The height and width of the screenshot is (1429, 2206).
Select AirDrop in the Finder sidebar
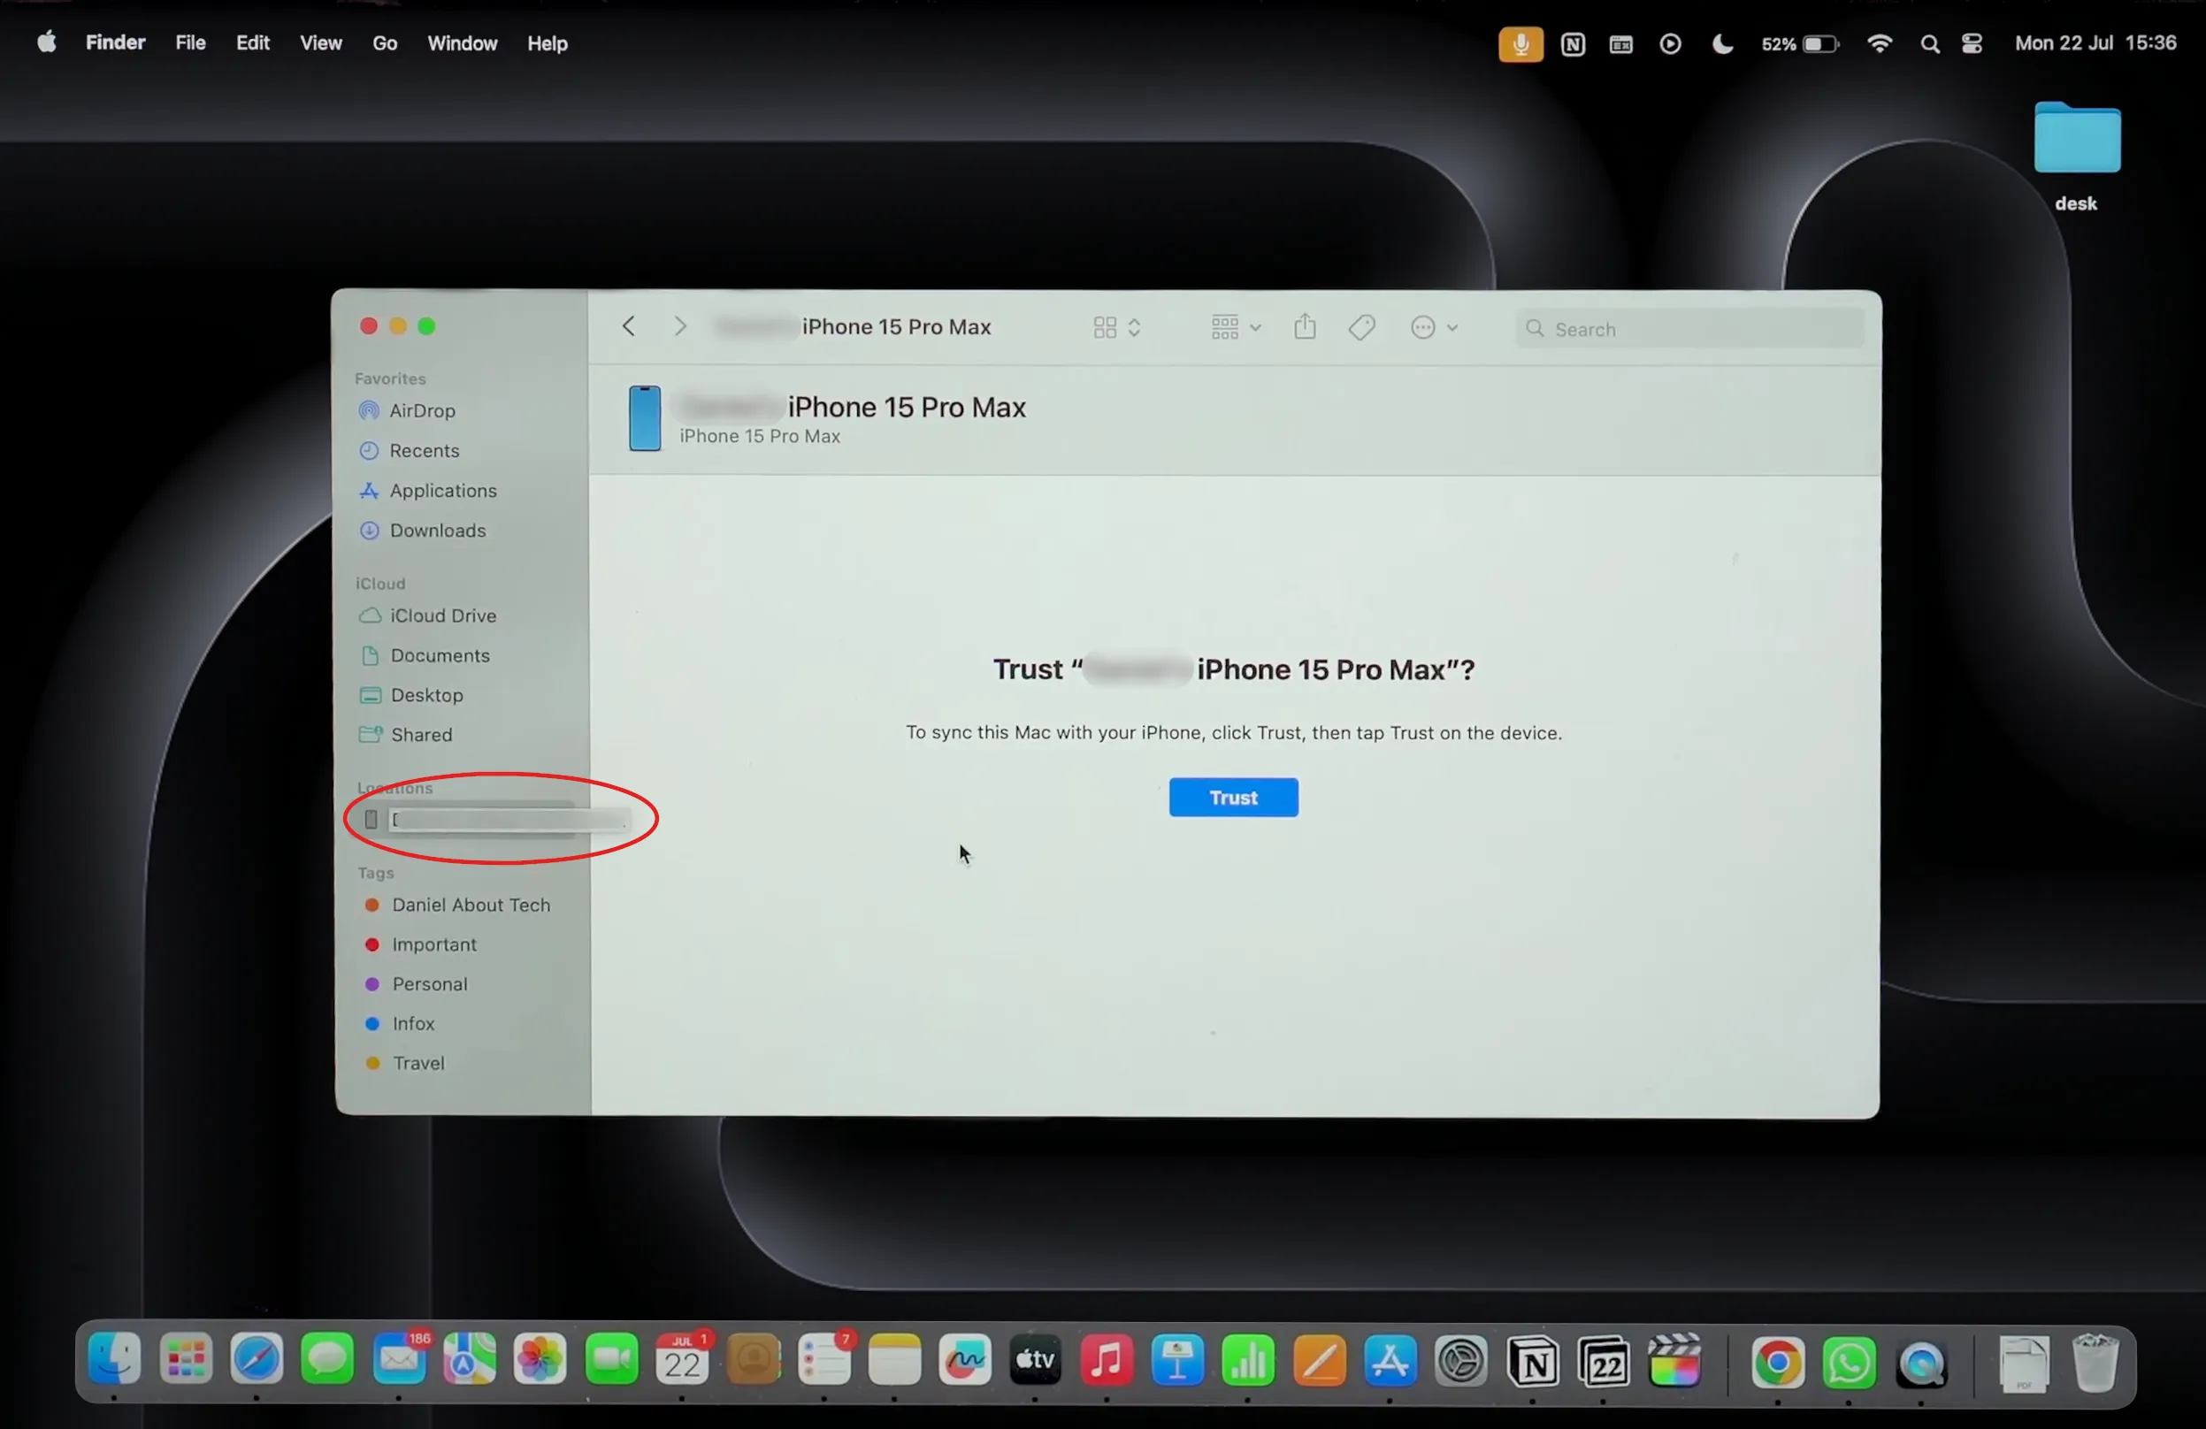[422, 410]
